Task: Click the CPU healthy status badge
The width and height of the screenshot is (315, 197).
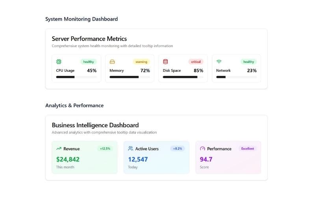Action: (x=89, y=62)
